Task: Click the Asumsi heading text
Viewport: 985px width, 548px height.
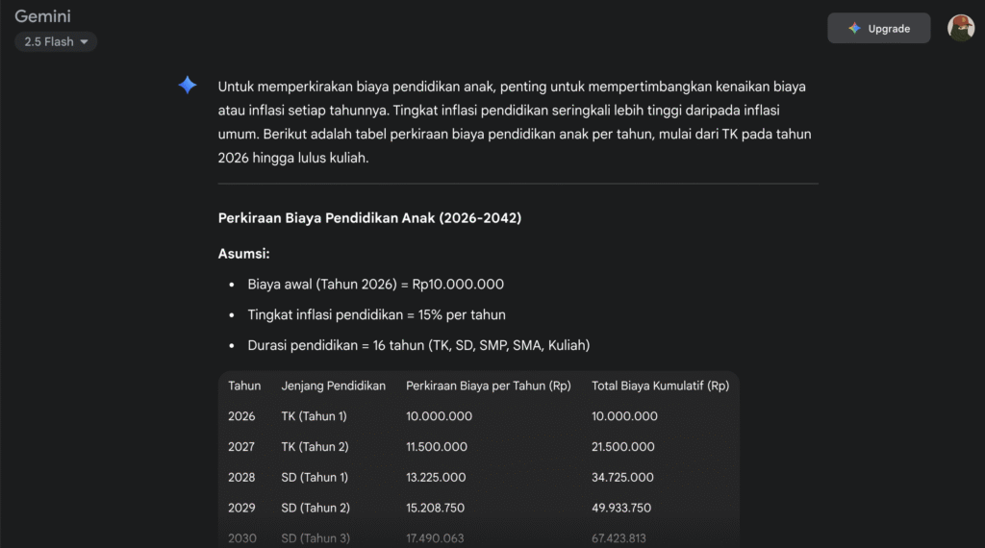Action: [243, 254]
